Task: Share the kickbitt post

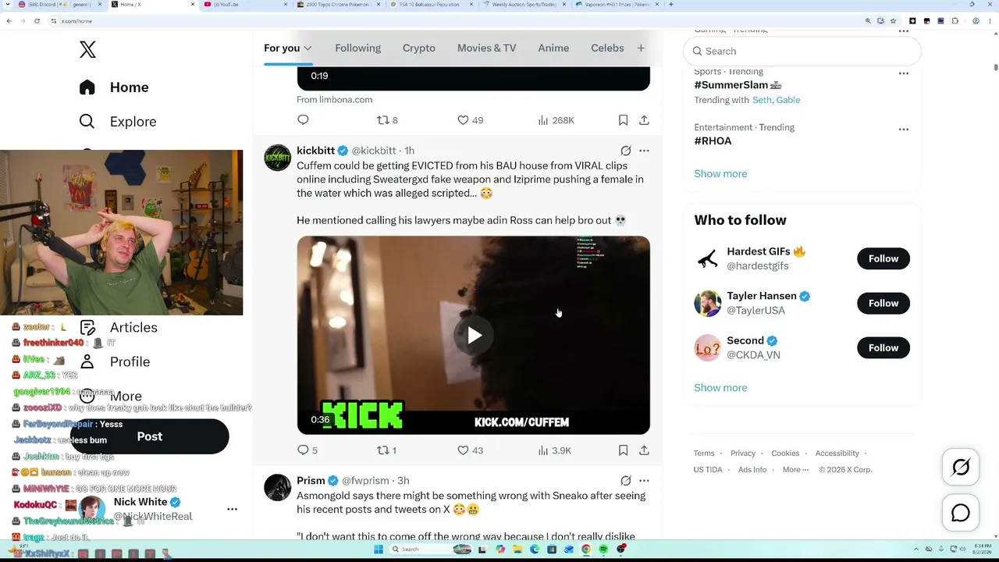Action: pyautogui.click(x=644, y=450)
